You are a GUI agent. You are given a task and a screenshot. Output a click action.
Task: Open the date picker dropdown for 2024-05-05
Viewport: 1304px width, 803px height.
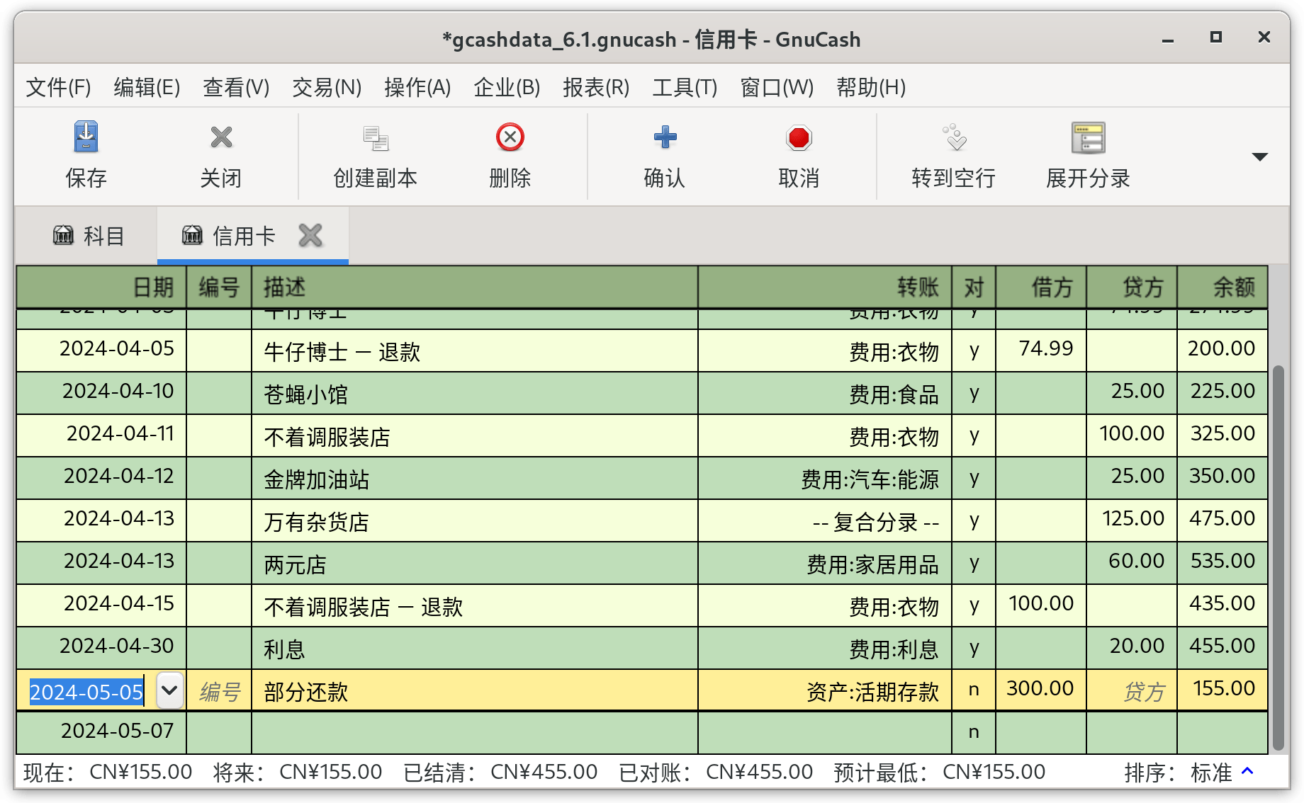click(x=169, y=690)
